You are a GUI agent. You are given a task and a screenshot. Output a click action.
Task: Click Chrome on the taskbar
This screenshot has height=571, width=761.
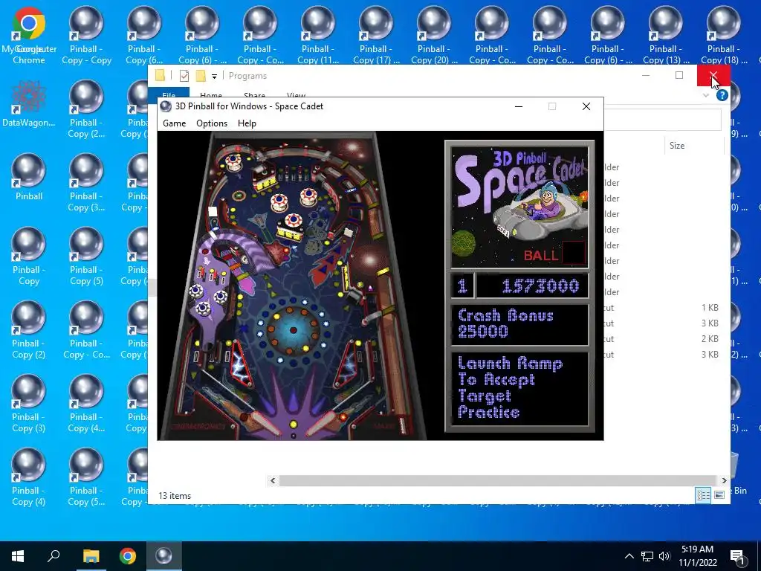128,556
